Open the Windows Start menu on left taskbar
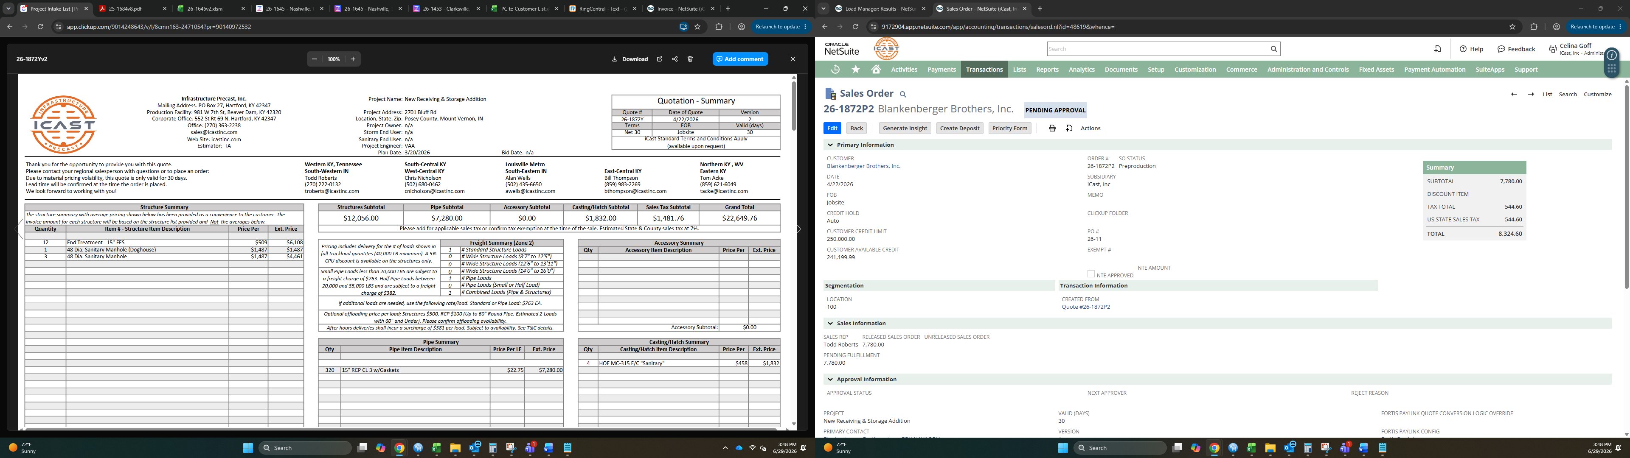The height and width of the screenshot is (458, 1630). pyautogui.click(x=248, y=448)
